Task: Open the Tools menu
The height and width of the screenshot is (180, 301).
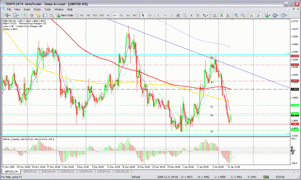Action: coord(48,10)
